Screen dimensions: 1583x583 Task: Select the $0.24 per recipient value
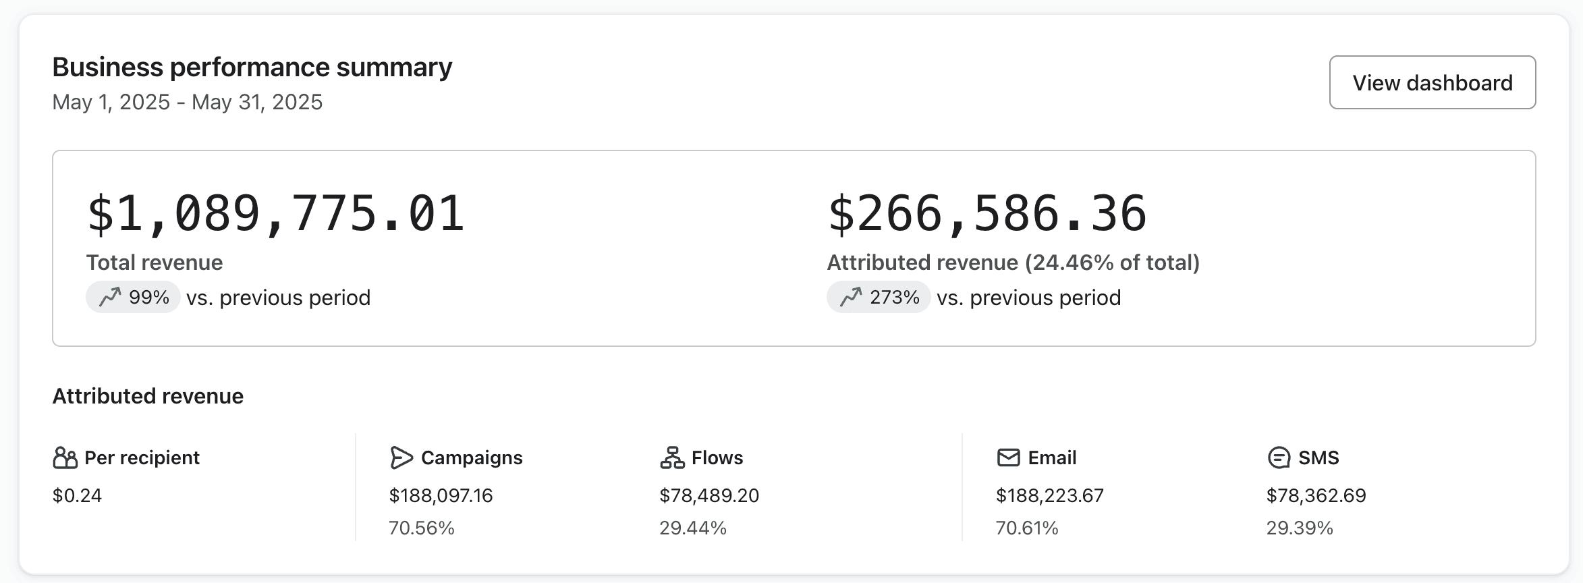[77, 496]
